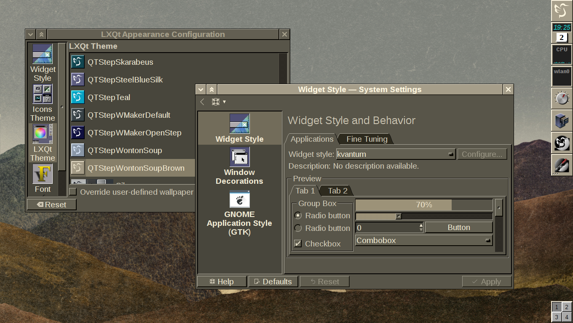The height and width of the screenshot is (323, 573).
Task: Click the 70% progress bar
Action: click(424, 205)
